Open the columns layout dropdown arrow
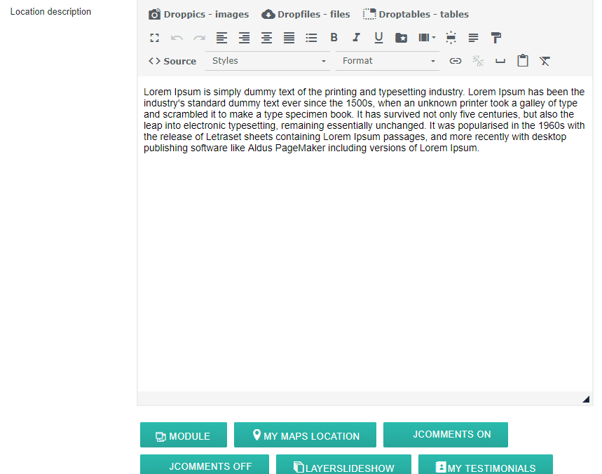 tap(434, 38)
